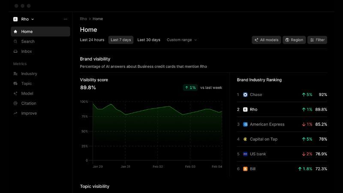Click the Jan 31 point on chart
The width and height of the screenshot is (343, 193).
[x=126, y=115]
